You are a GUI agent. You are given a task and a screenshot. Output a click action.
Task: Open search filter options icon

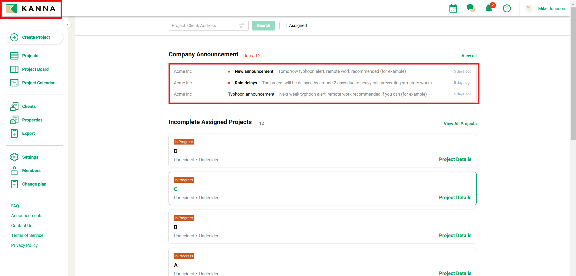tap(242, 26)
